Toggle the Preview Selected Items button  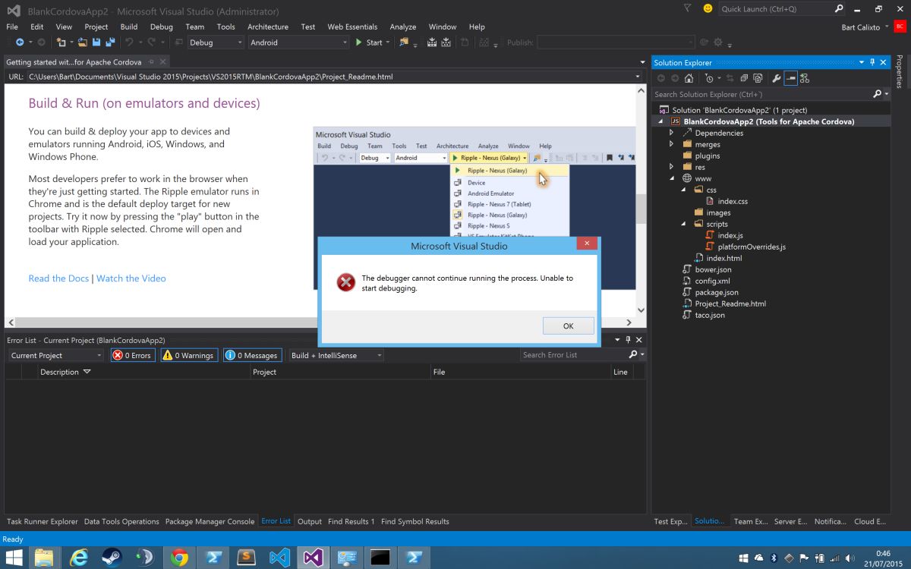pos(790,78)
